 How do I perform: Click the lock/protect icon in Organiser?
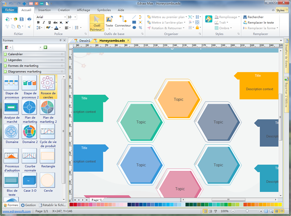[197, 28]
